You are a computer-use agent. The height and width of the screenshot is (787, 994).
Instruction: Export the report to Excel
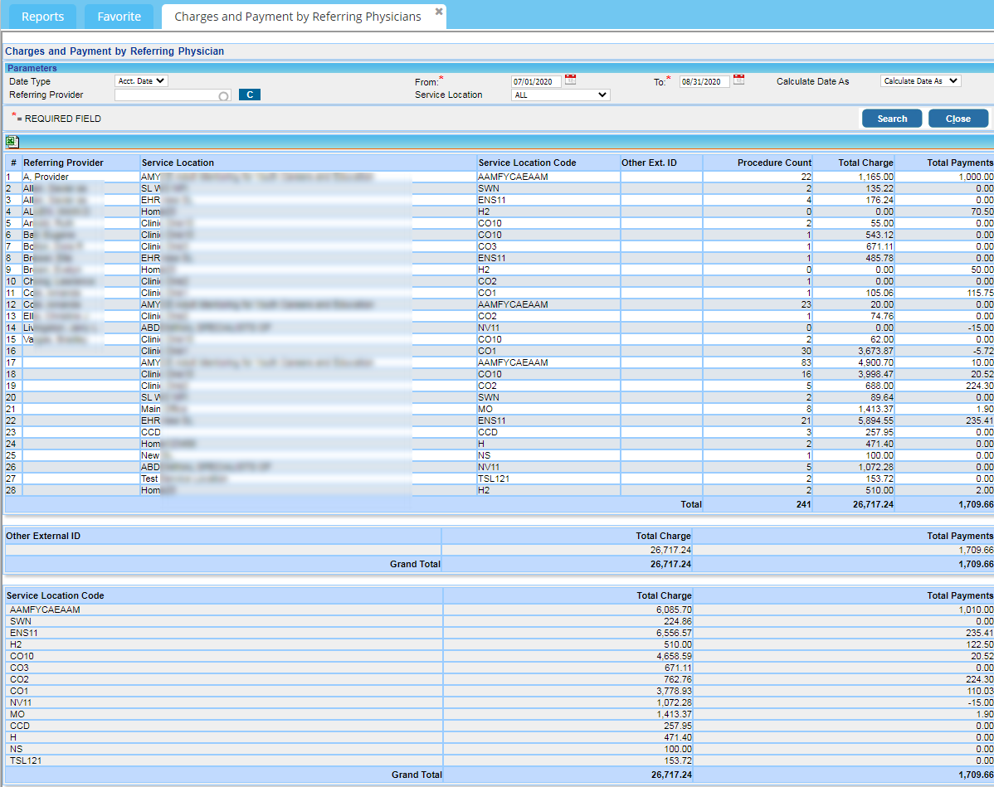point(12,143)
